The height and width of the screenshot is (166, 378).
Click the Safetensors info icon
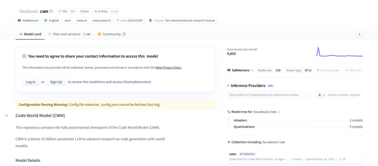tap(252, 71)
